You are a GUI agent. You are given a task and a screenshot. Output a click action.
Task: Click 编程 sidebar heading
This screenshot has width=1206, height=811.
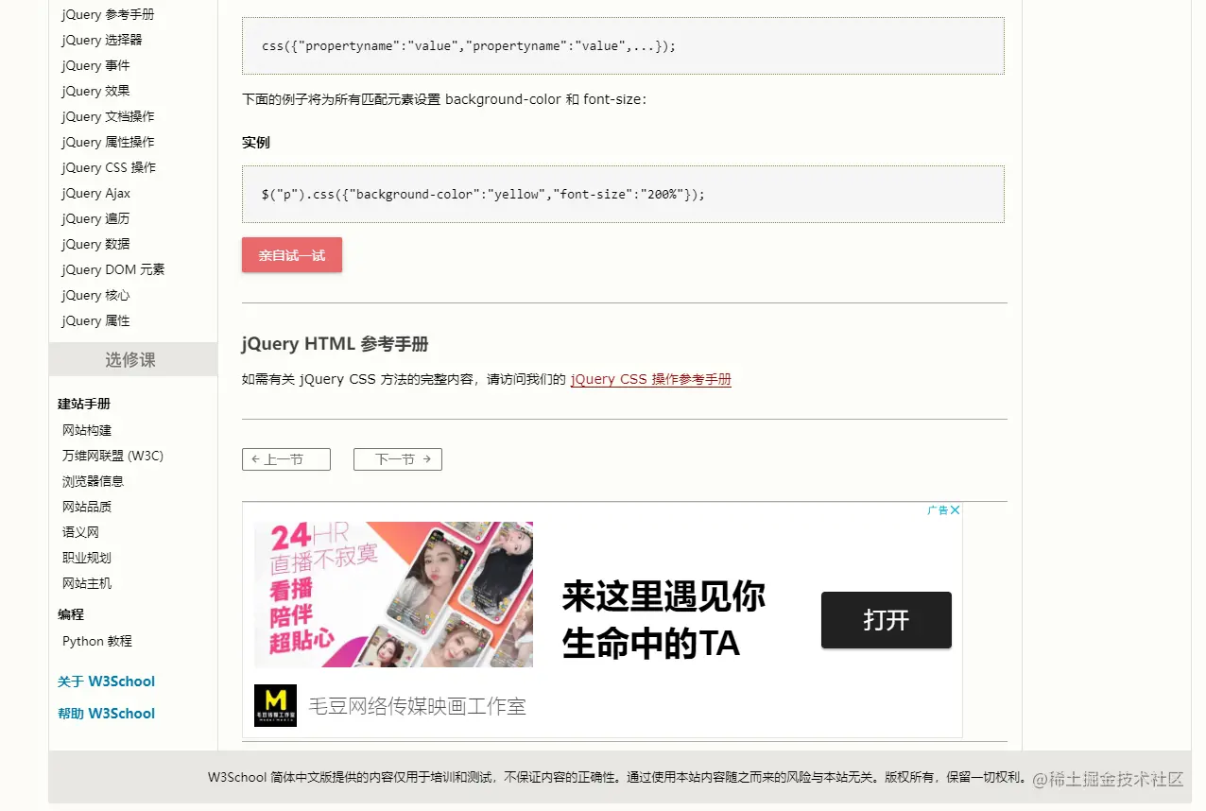coord(71,614)
